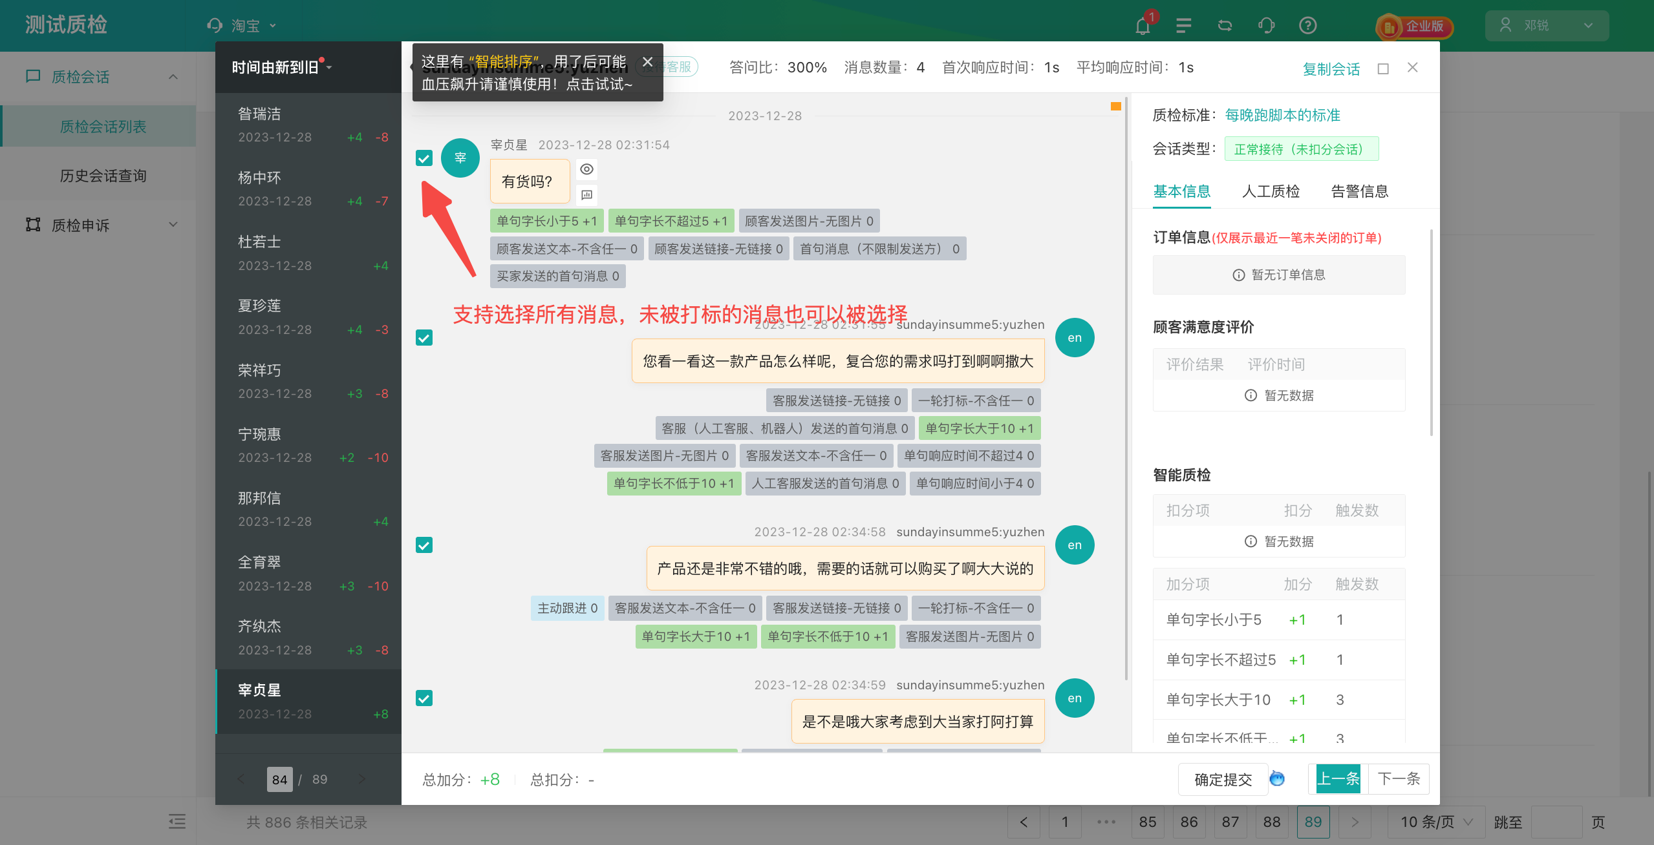Uncheck the checkbox of 您看一看这一款产品 message
Viewport: 1654px width, 845px height.
(x=424, y=338)
